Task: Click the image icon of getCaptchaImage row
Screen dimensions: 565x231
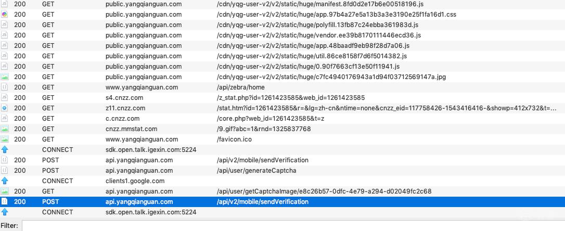Action: click(x=4, y=191)
